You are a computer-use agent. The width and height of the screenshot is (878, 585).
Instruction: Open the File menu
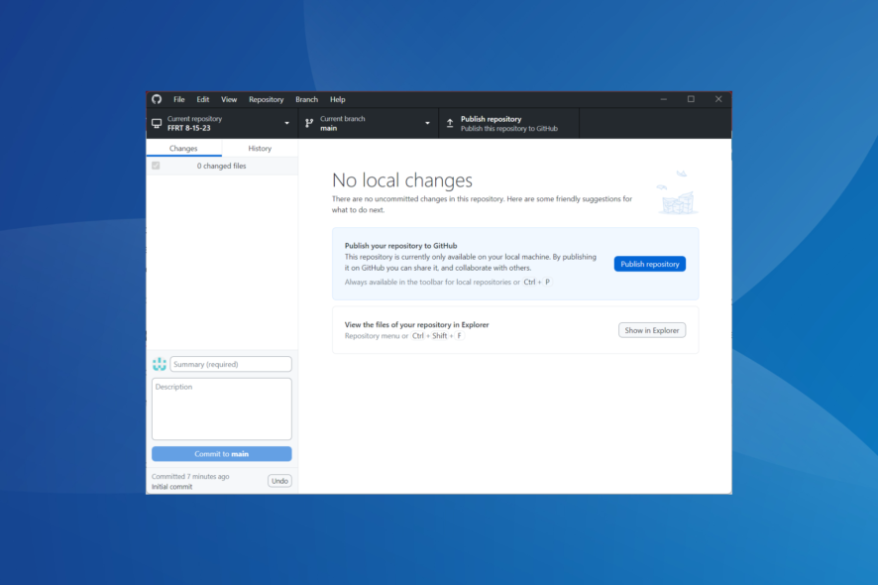(x=179, y=99)
